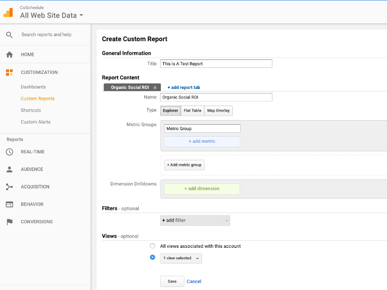Open Home via the house icon

pos(10,55)
